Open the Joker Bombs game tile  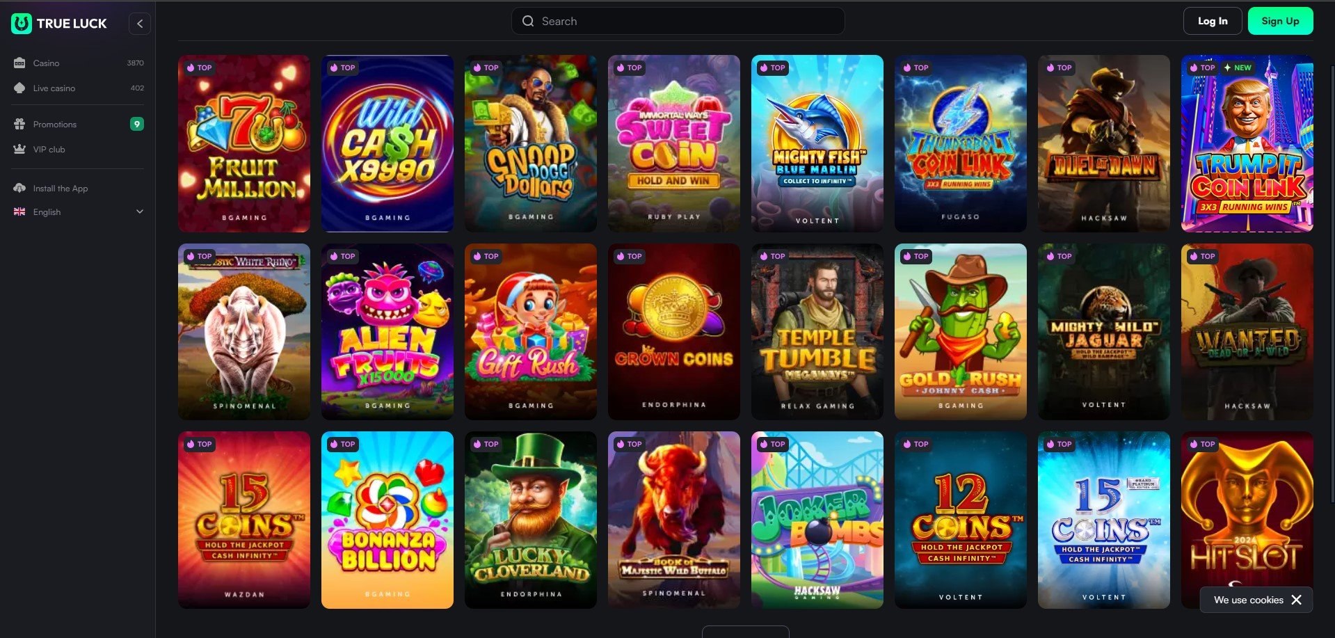coord(817,520)
